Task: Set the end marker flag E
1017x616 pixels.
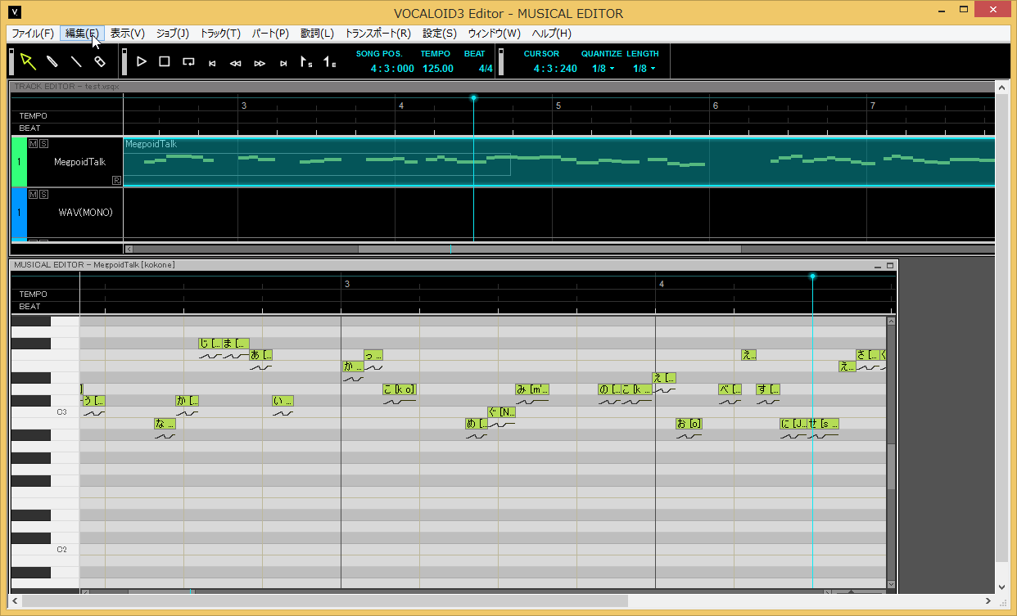Action: coord(329,61)
